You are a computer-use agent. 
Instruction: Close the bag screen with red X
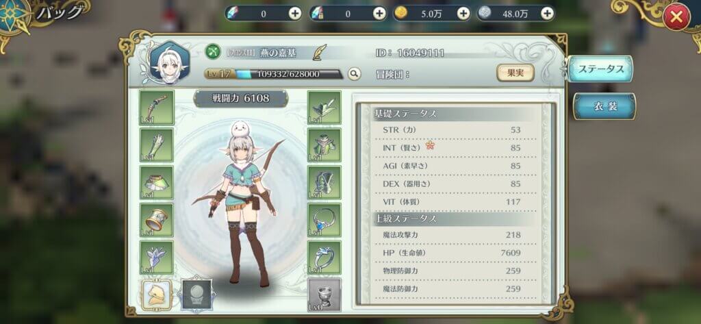pyautogui.click(x=676, y=17)
